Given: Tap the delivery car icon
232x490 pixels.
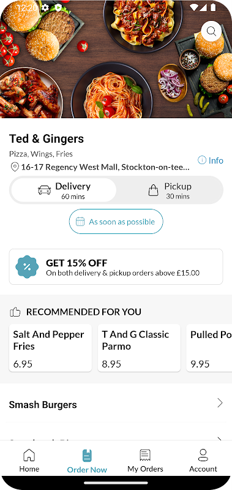Looking at the screenshot, I should click(44, 190).
